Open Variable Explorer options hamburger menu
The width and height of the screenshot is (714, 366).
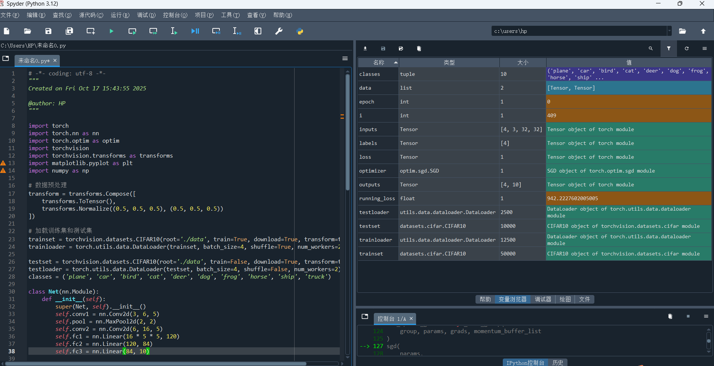[705, 49]
